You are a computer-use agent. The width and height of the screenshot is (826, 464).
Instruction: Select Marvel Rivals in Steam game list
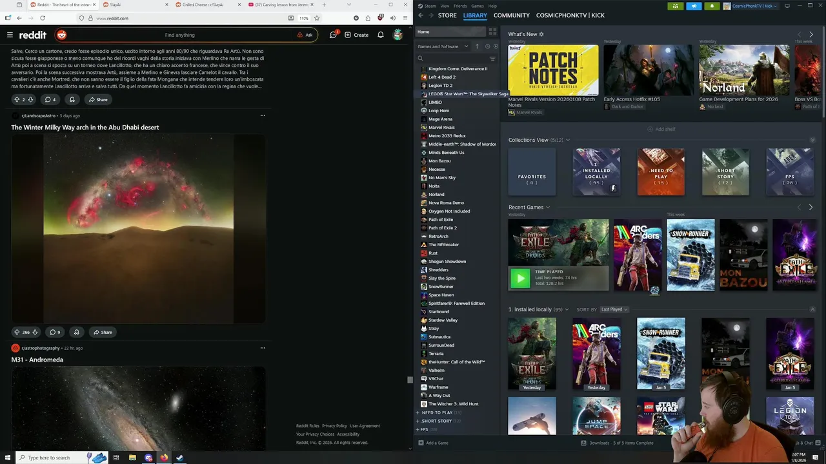(441, 128)
